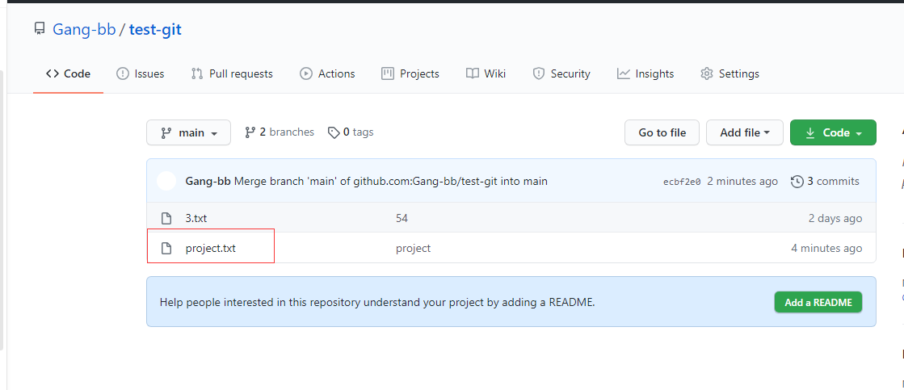Screen dimensions: 904x390
Task: Click the file icon beside project.txt
Action: (x=166, y=248)
